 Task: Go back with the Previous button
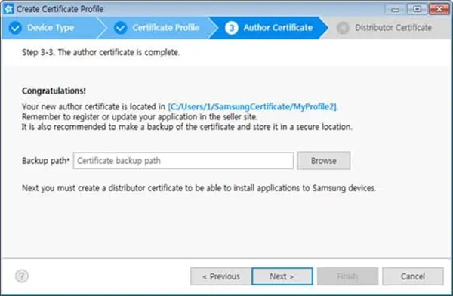(221, 276)
